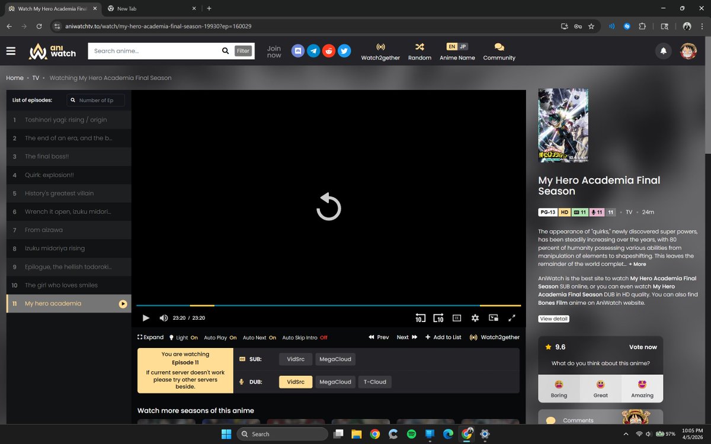Click the View detail button

(554, 318)
